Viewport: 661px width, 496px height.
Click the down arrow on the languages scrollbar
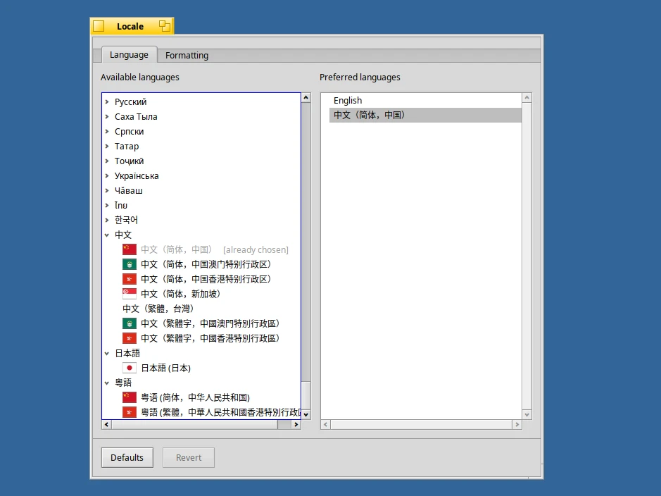(306, 414)
